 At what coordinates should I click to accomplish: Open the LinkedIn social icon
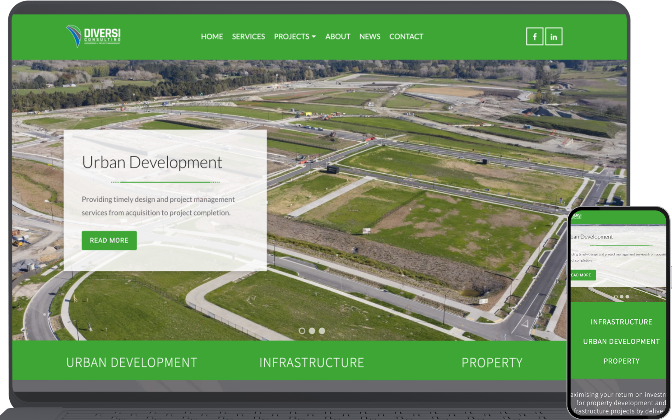click(554, 37)
